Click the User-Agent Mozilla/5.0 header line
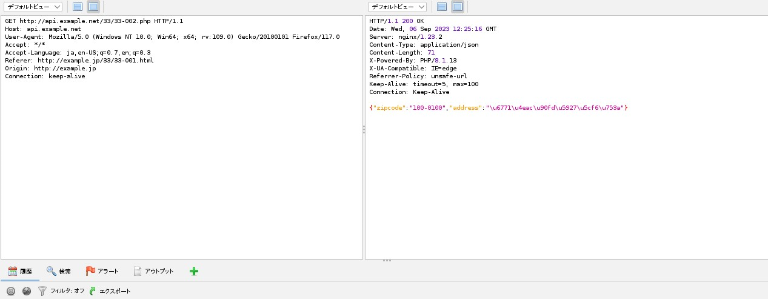The width and height of the screenshot is (768, 299). click(172, 37)
